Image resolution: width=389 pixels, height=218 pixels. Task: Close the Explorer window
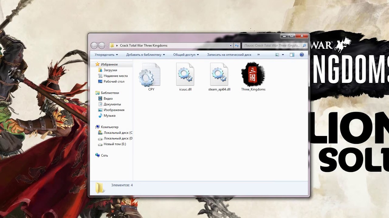point(302,36)
